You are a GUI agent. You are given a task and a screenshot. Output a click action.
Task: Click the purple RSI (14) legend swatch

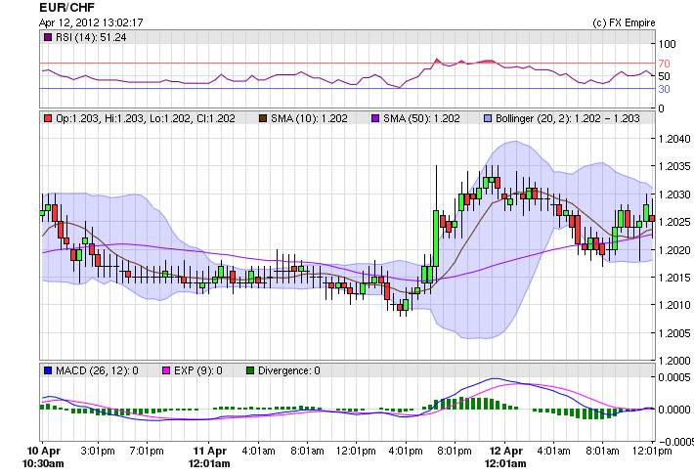(48, 37)
